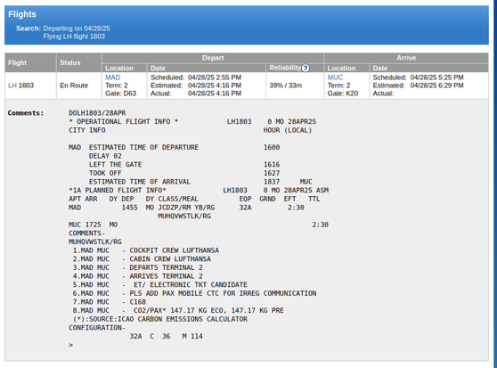This screenshot has height=368, width=497.
Task: Click the ESTIMATED TIME OF DEPARTURE line
Action: click(174, 147)
